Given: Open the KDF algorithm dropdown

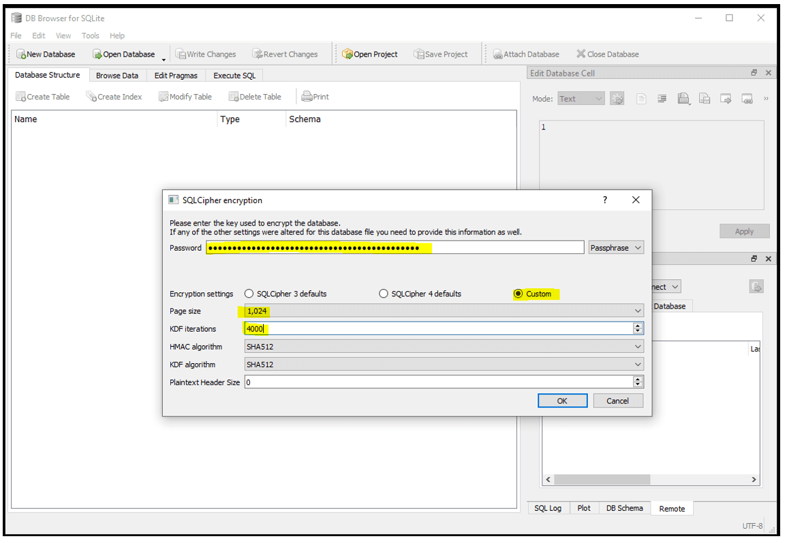Looking at the screenshot, I should click(x=444, y=364).
